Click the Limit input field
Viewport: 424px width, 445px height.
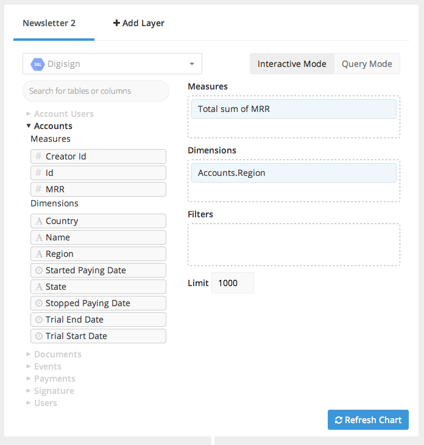coord(232,283)
